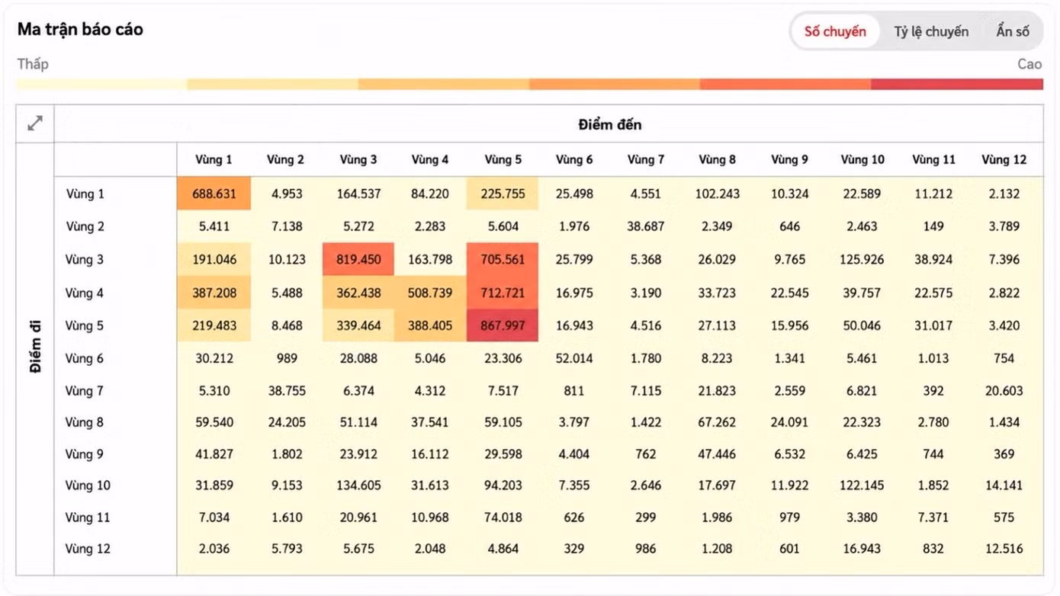
Task: Select the Vùng 10 row label
Action: 88,485
